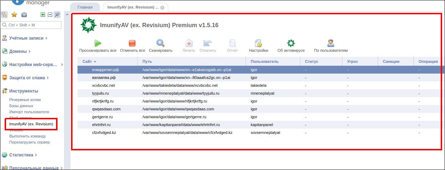
Task: Click the Просканировать все green play icon
Action: (97, 43)
